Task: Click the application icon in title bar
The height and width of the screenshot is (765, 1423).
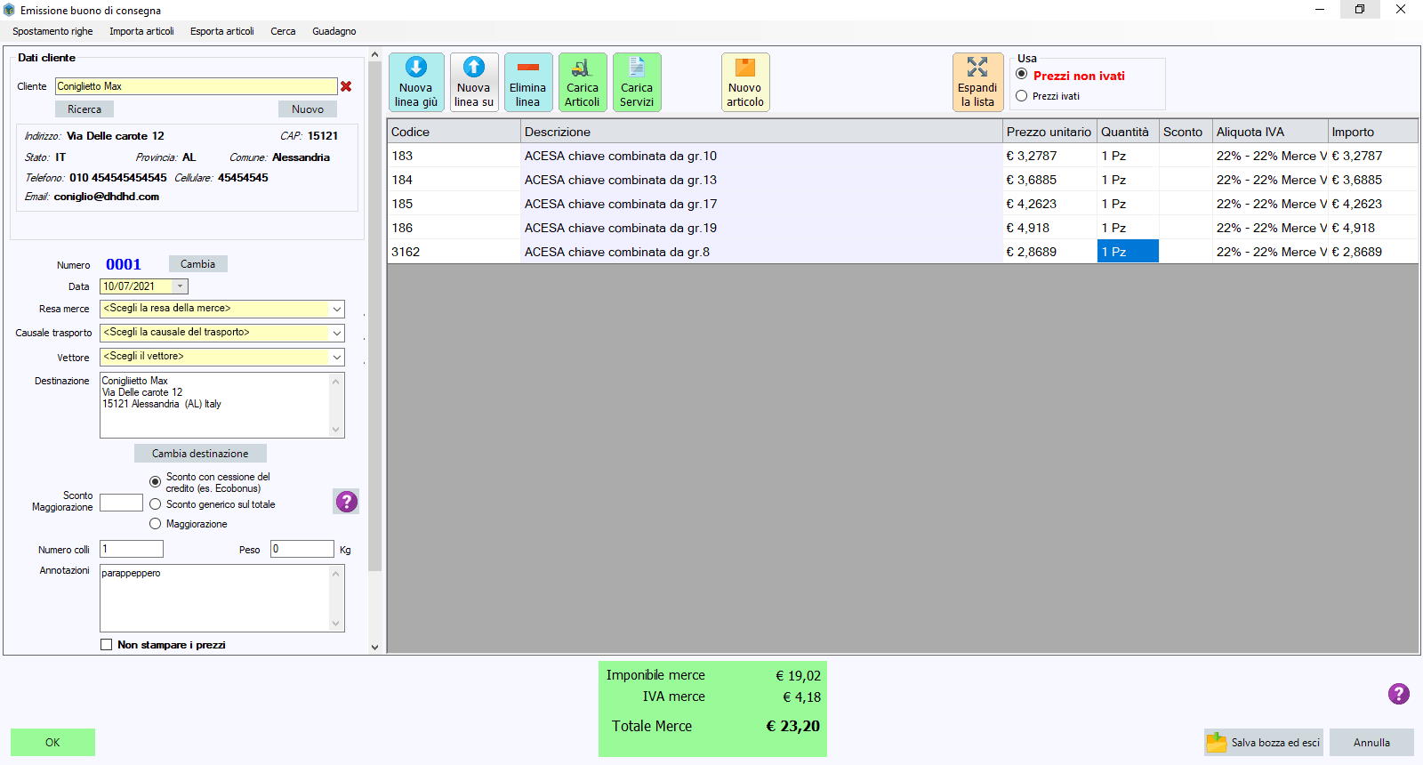Action: click(9, 10)
